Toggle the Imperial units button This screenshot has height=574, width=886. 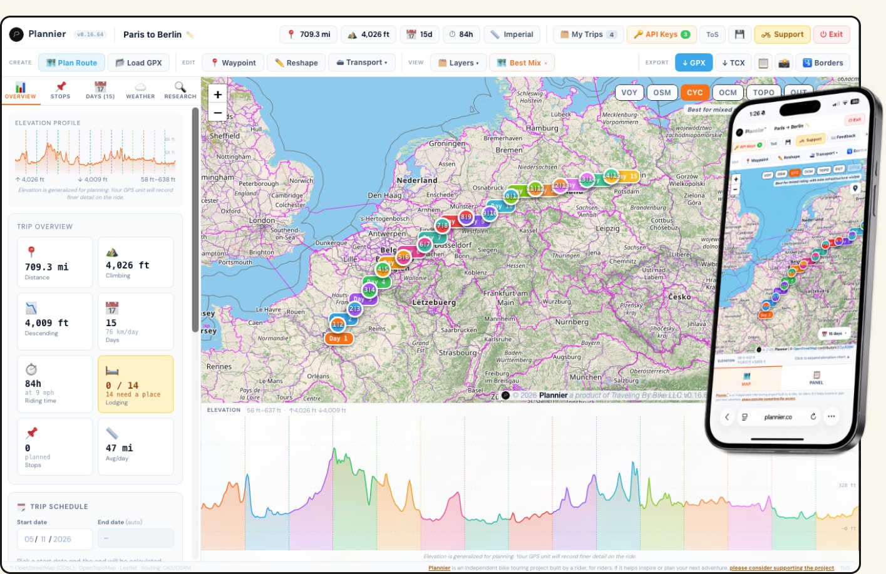coord(512,34)
